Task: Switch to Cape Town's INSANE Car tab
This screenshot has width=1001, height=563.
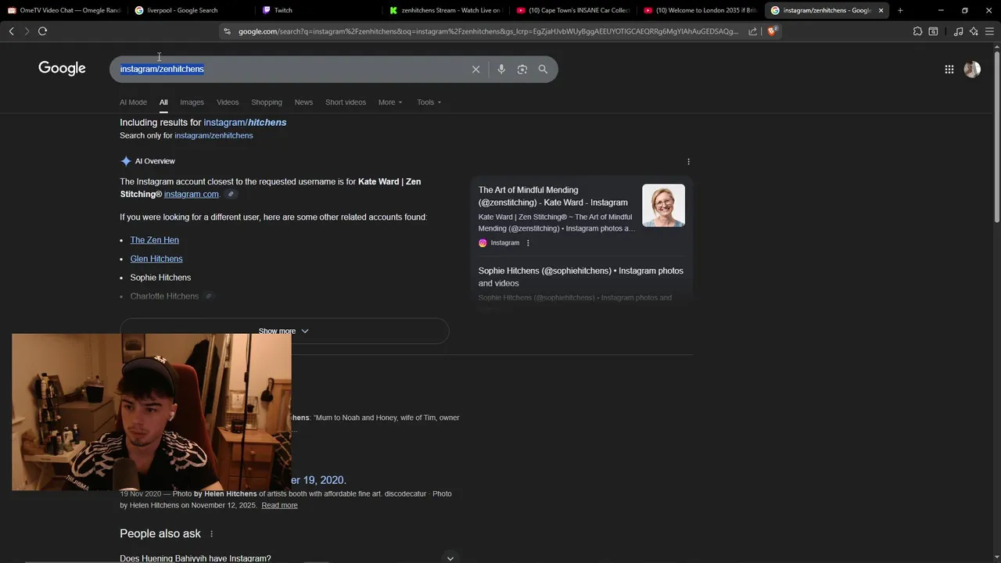Action: tap(572, 10)
